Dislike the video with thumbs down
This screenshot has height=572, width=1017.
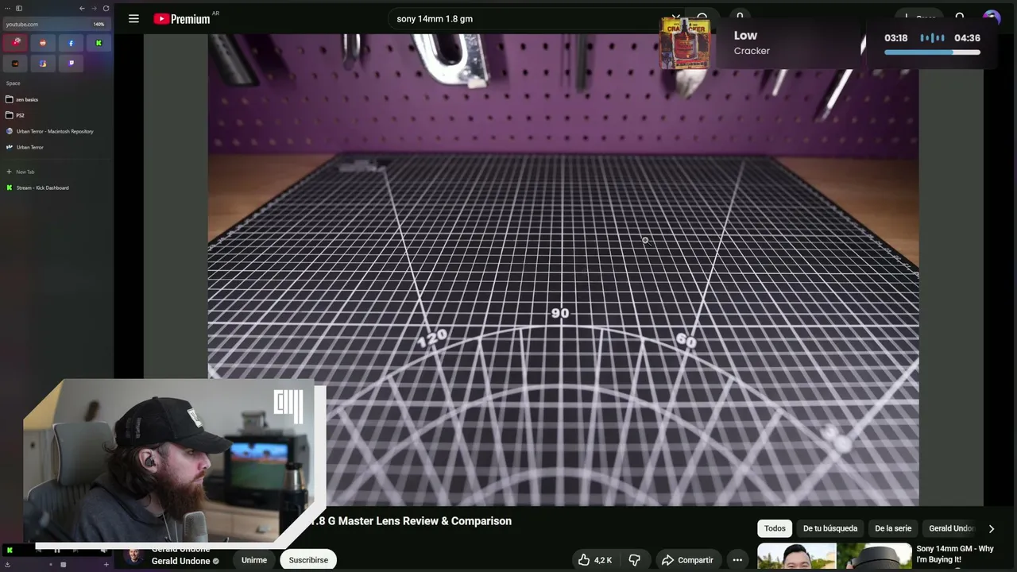click(634, 560)
